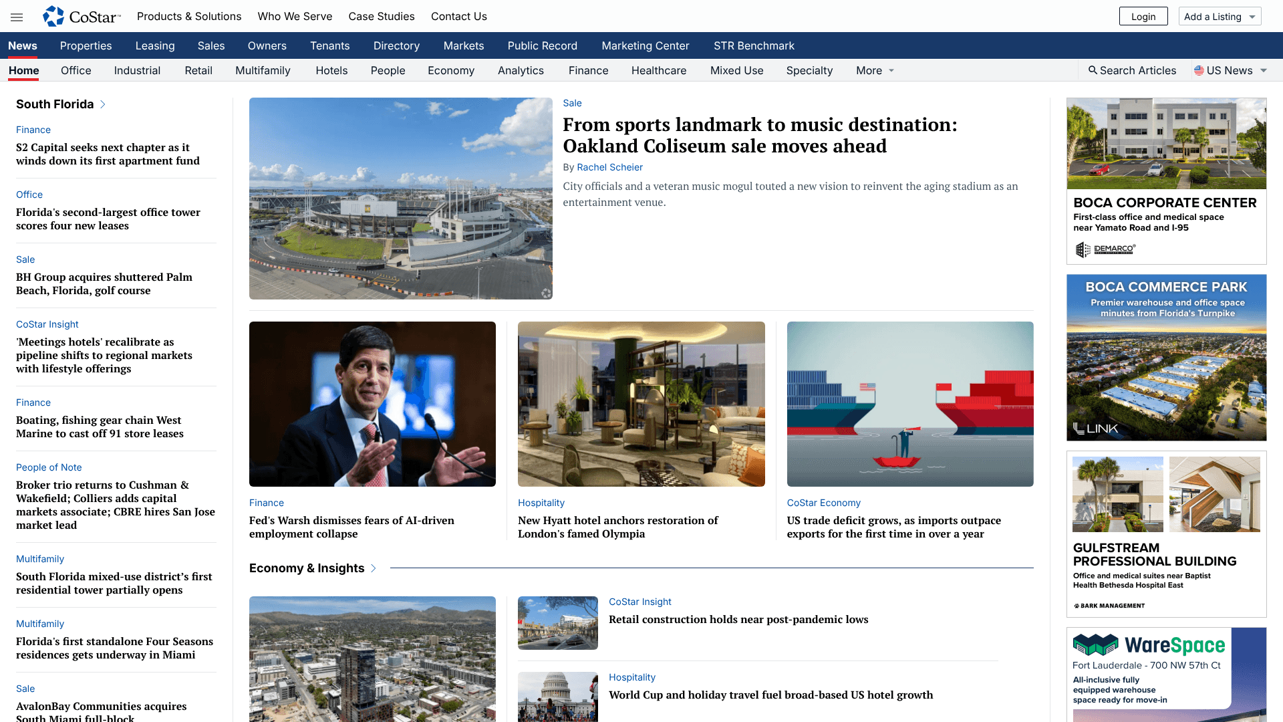Image resolution: width=1283 pixels, height=722 pixels.
Task: Click the CoStar Economy category label
Action: coord(823,503)
